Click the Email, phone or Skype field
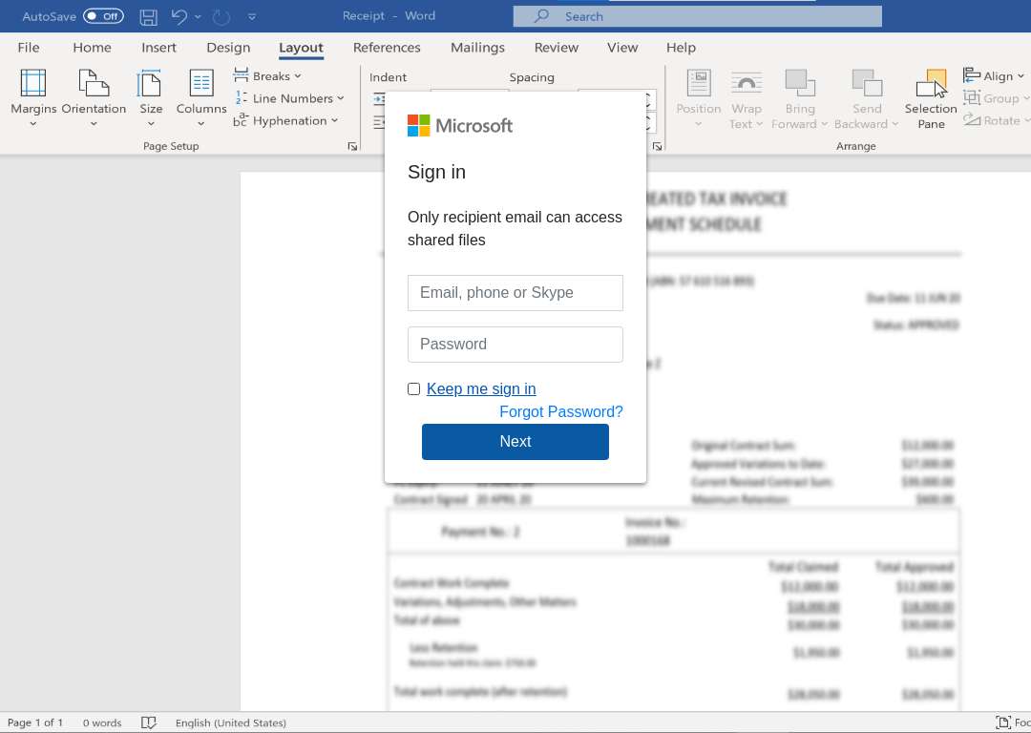This screenshot has height=733, width=1031. (x=515, y=293)
